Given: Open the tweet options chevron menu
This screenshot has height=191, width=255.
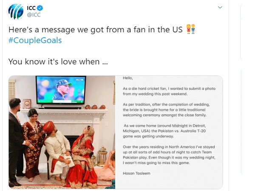Looking at the screenshot, I should (220, 8).
